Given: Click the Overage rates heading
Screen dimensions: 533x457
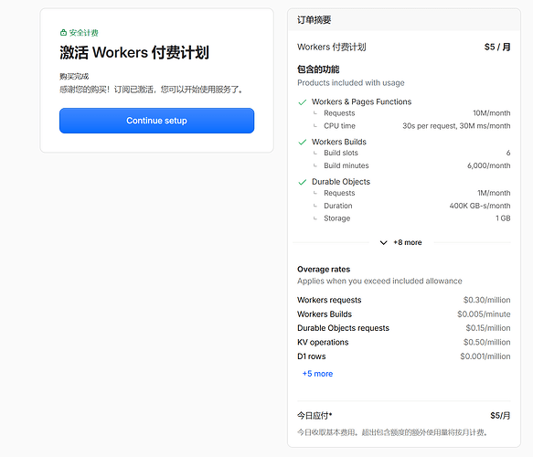Looking at the screenshot, I should point(324,270).
